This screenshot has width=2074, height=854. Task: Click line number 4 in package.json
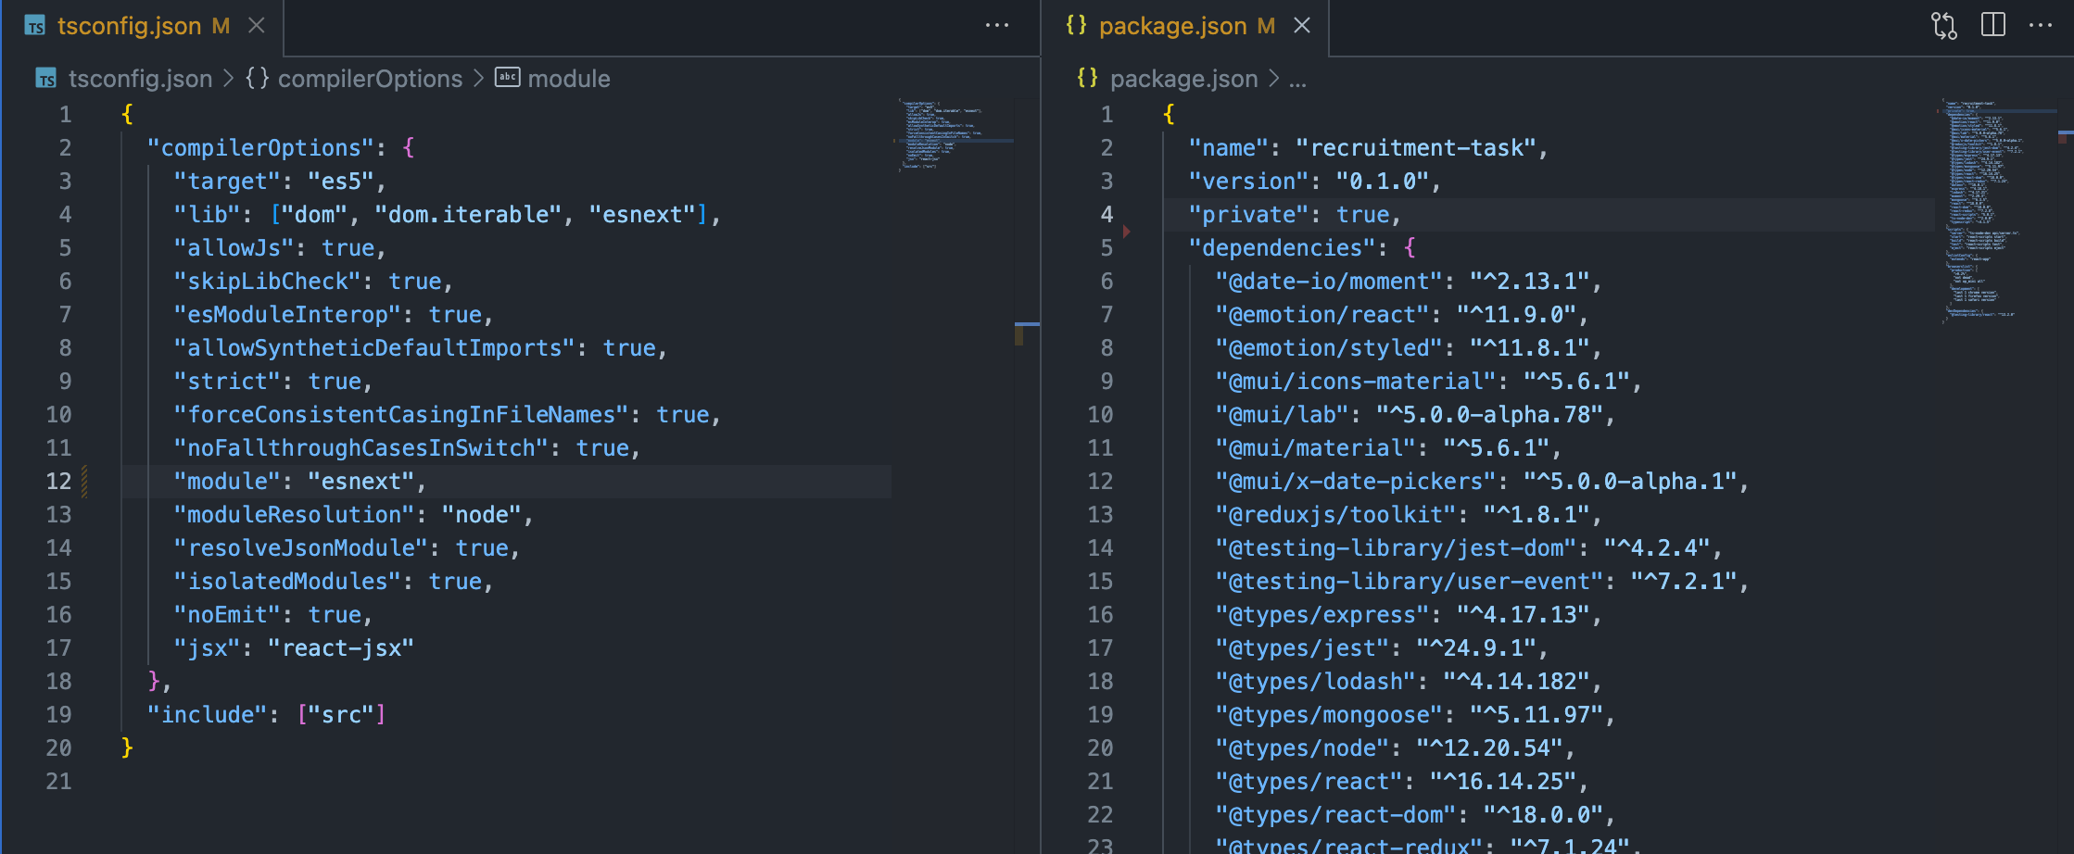(x=1107, y=215)
